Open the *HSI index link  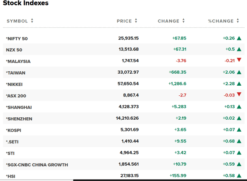point(11,176)
